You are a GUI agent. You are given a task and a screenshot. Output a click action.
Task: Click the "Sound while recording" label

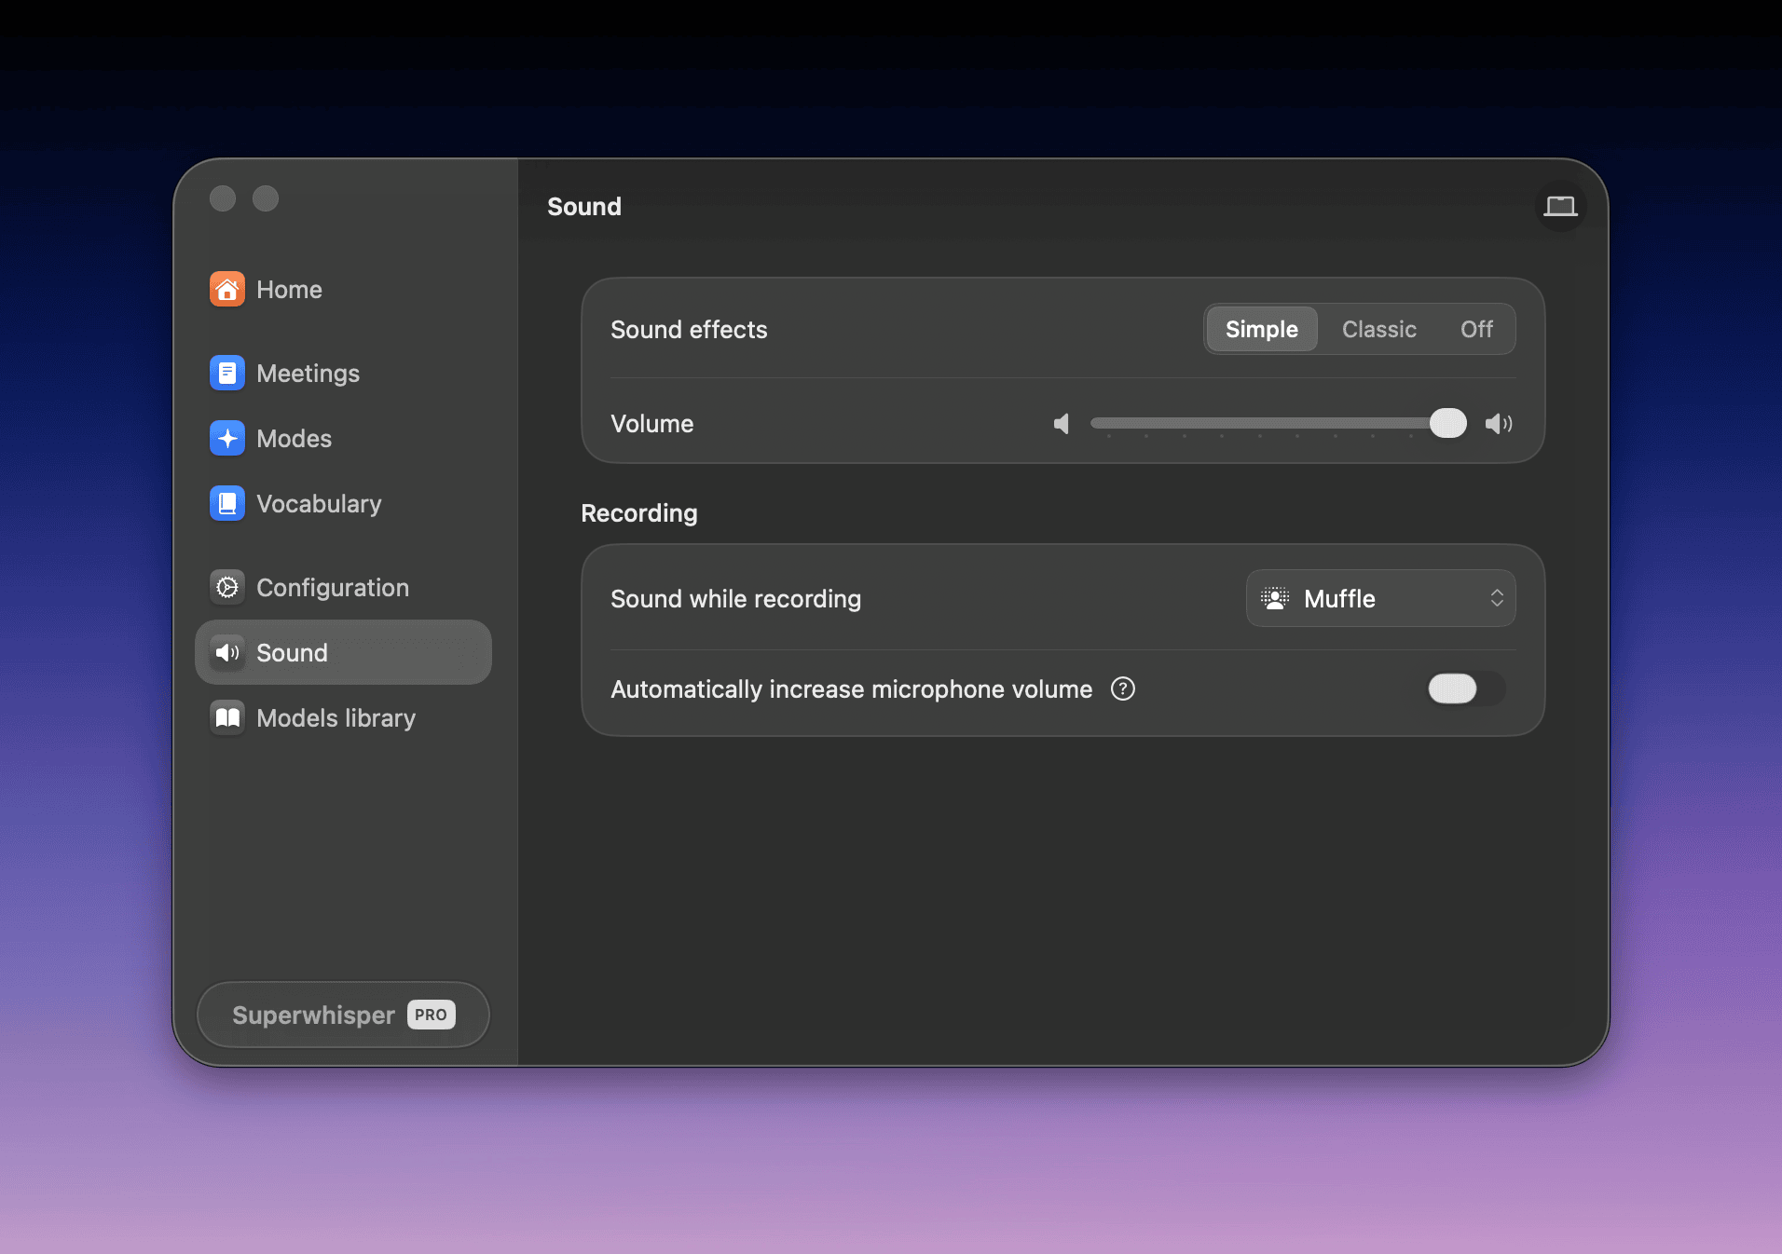point(735,599)
